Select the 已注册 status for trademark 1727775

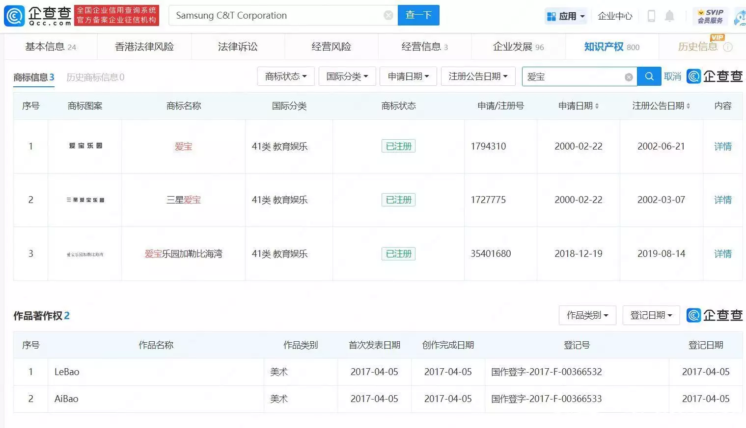click(x=398, y=200)
